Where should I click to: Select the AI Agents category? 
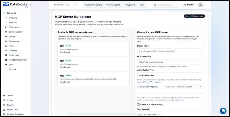pyautogui.click(x=13, y=18)
